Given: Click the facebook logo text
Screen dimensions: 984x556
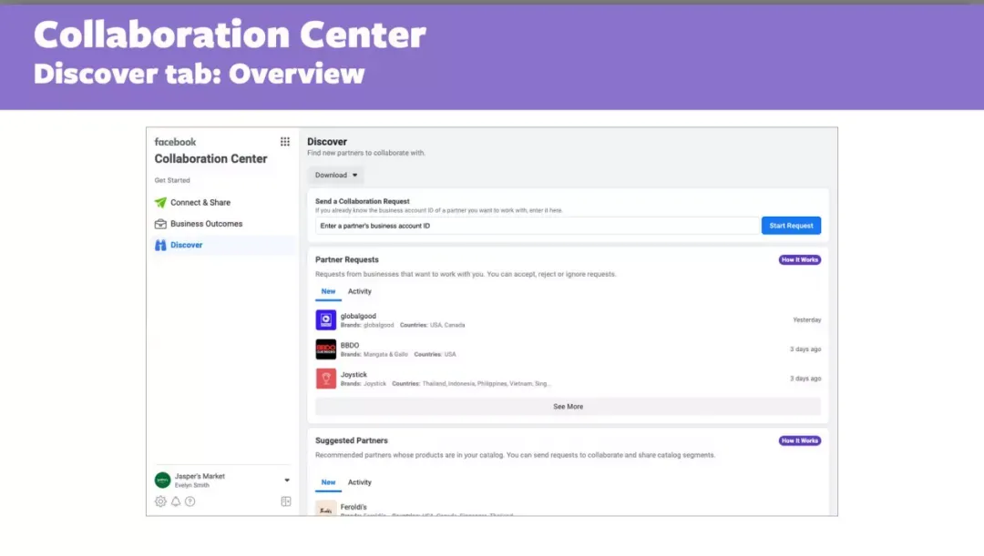Looking at the screenshot, I should coord(175,142).
